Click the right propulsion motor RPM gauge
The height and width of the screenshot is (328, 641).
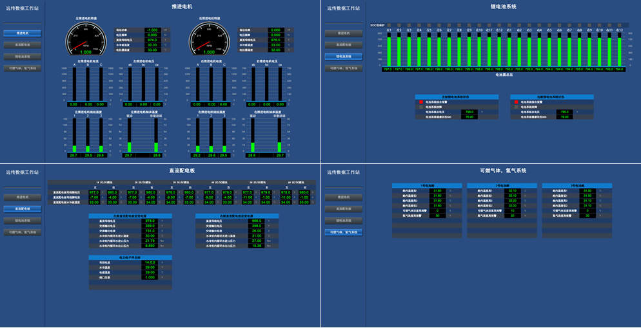click(x=209, y=40)
